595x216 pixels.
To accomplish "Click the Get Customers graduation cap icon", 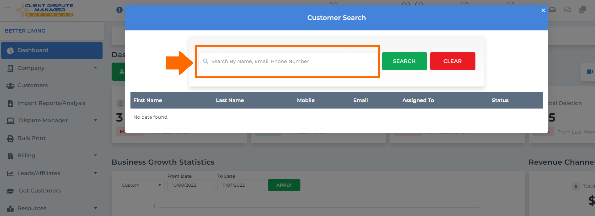I will (x=10, y=191).
